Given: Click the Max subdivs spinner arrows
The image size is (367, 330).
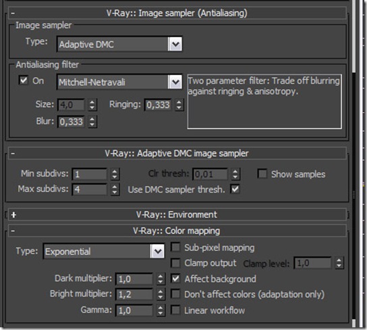Looking at the screenshot, I should click(x=115, y=189).
